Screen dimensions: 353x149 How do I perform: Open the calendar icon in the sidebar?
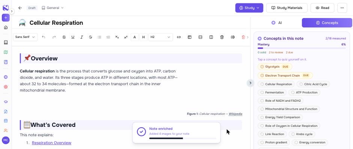pyautogui.click(x=6, y=120)
